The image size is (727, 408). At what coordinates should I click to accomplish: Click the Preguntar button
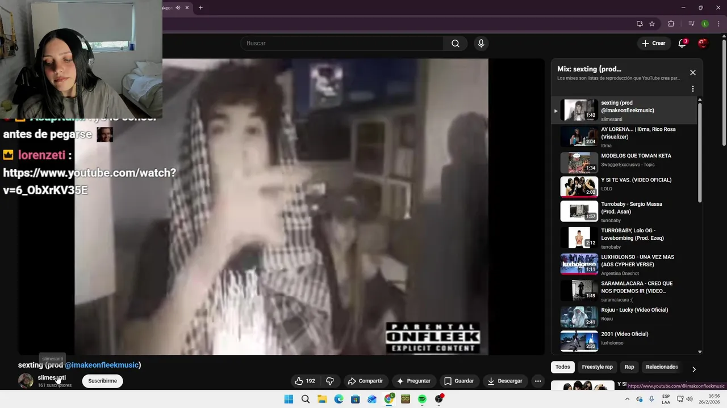pyautogui.click(x=413, y=381)
